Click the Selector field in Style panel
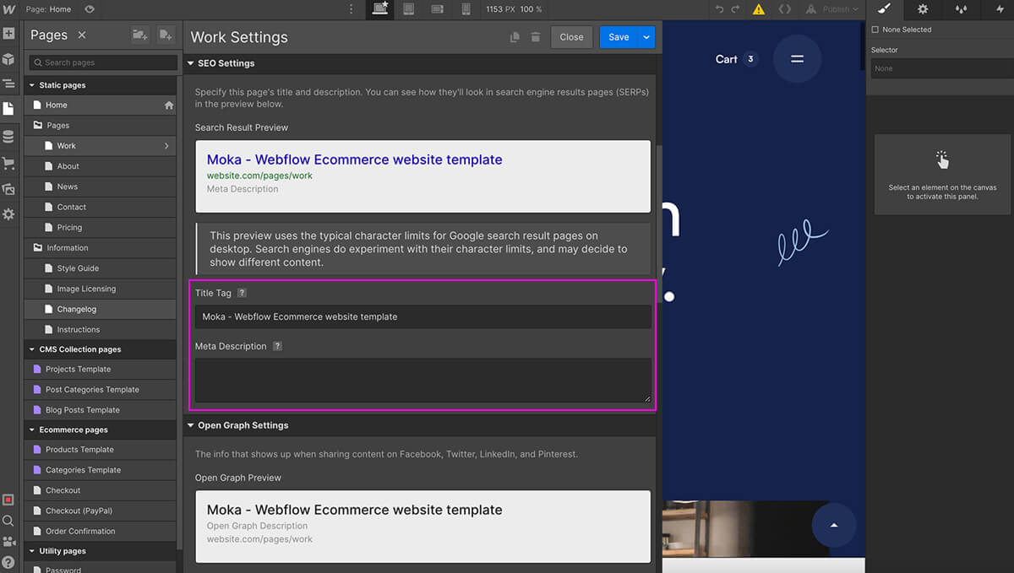The width and height of the screenshot is (1014, 573). (942, 68)
